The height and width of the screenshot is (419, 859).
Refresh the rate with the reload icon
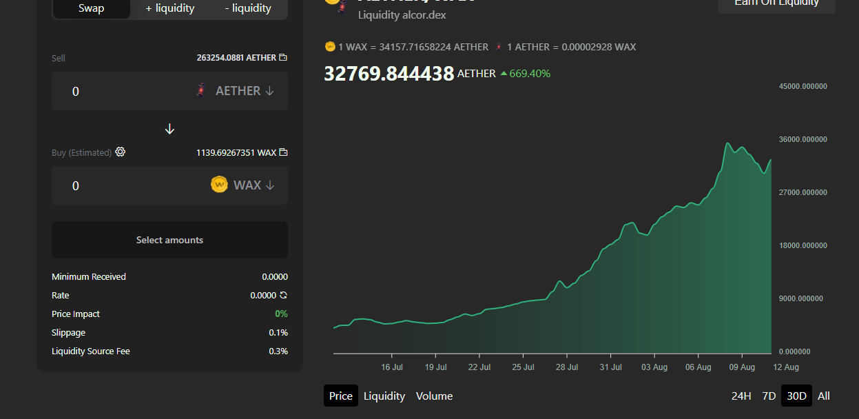tap(283, 295)
